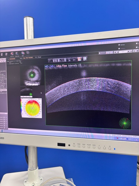
Task: Click the second document edit icon in toolbar
Action: pos(6,54)
